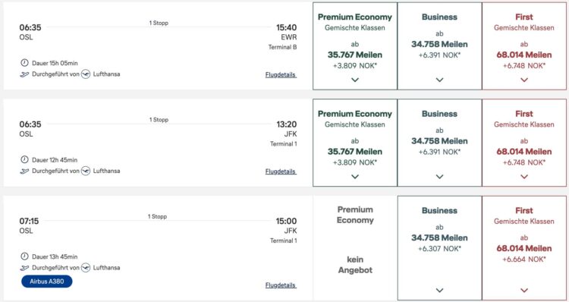The height and width of the screenshot is (302, 569).
Task: Click airplane icon on 15:40 EWR flight
Action: tap(24, 74)
